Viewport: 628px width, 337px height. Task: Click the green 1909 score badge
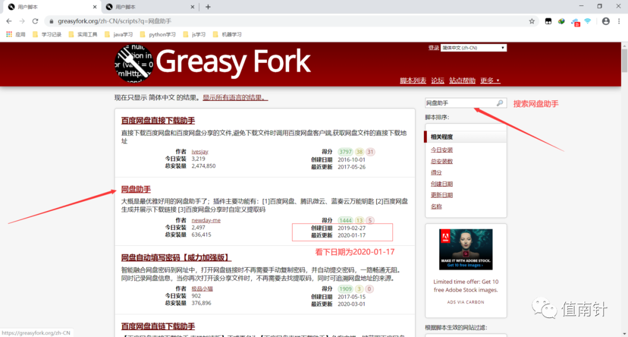(x=345, y=289)
